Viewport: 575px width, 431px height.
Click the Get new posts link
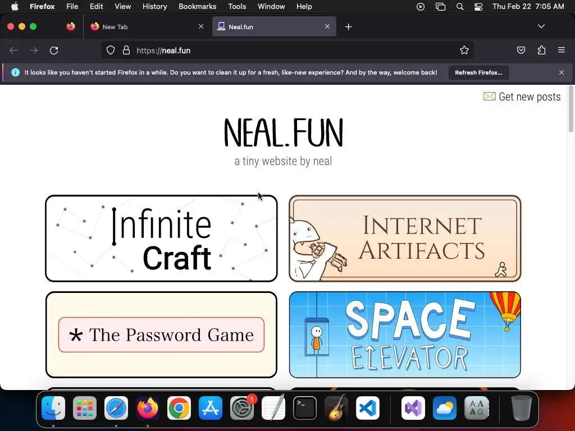click(x=522, y=97)
